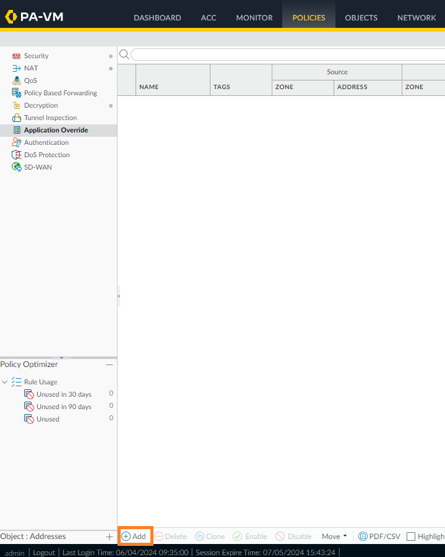Open the Move dropdown menu
This screenshot has height=557, width=445.
(x=334, y=537)
